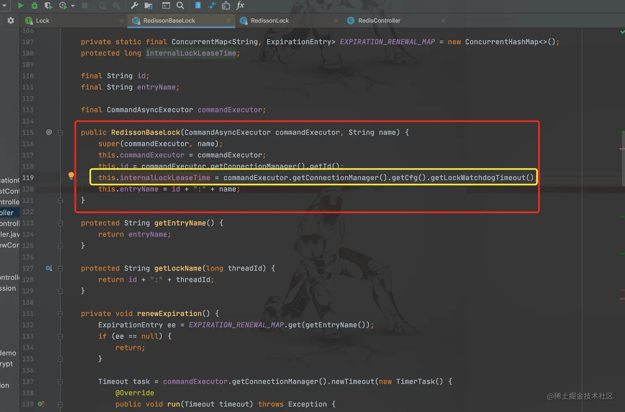625x412 pixels.
Task: Open Project Structure folder icon
Action: click(148, 5)
